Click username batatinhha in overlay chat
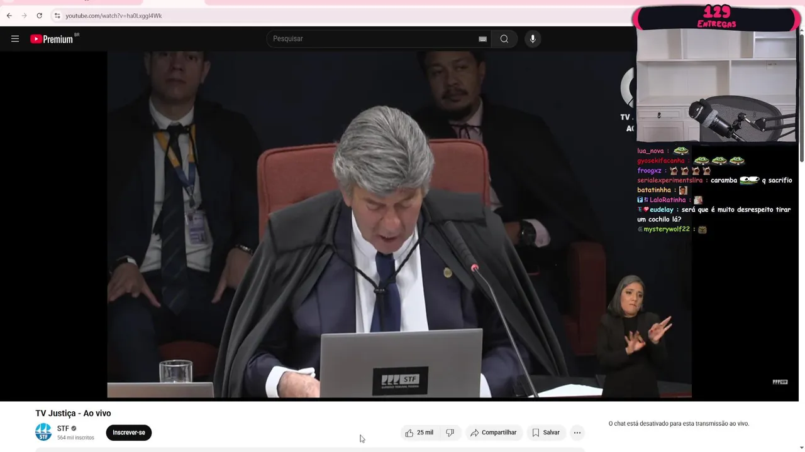Image resolution: width=805 pixels, height=452 pixels. (x=654, y=190)
